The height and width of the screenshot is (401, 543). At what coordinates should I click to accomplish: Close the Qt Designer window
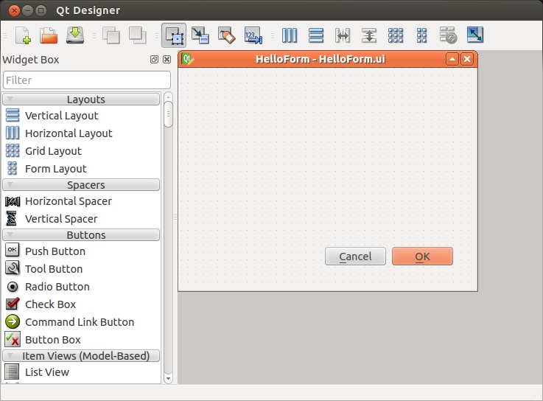[14, 11]
